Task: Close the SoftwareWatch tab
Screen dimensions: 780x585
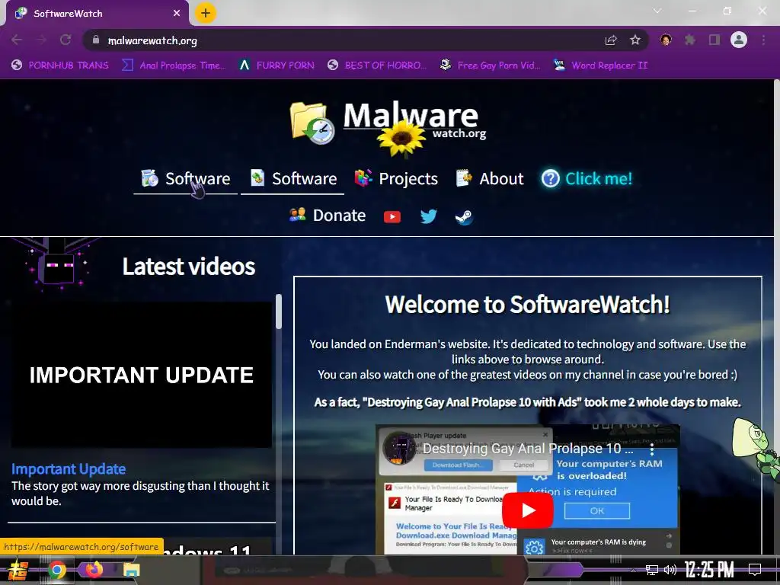Action: pyautogui.click(x=177, y=14)
